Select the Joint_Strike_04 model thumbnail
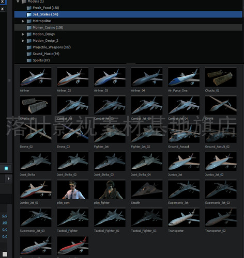244x258 pixels. (147, 162)
